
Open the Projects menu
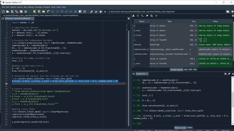[46, 7]
